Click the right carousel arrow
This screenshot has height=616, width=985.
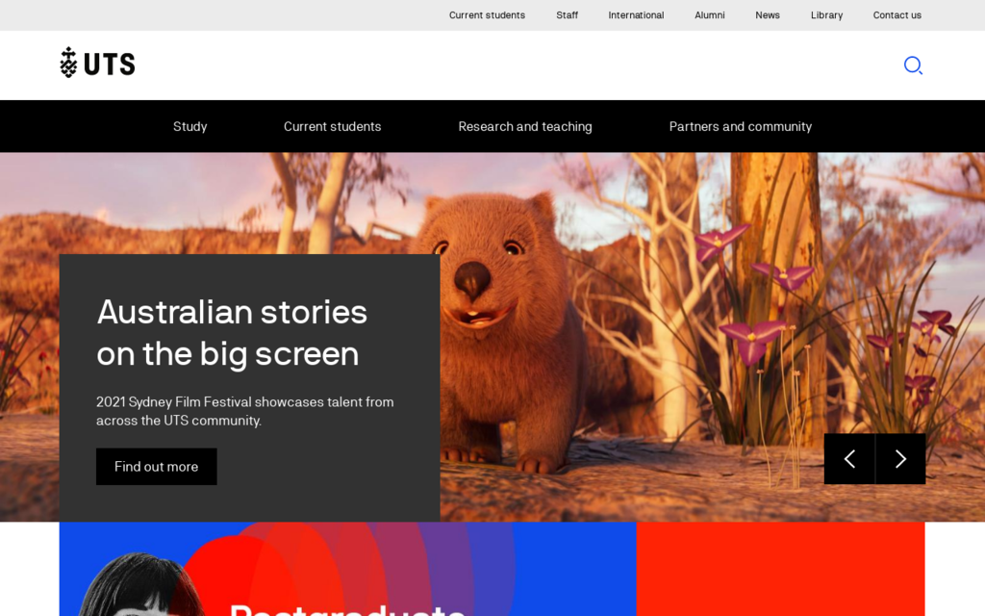900,459
